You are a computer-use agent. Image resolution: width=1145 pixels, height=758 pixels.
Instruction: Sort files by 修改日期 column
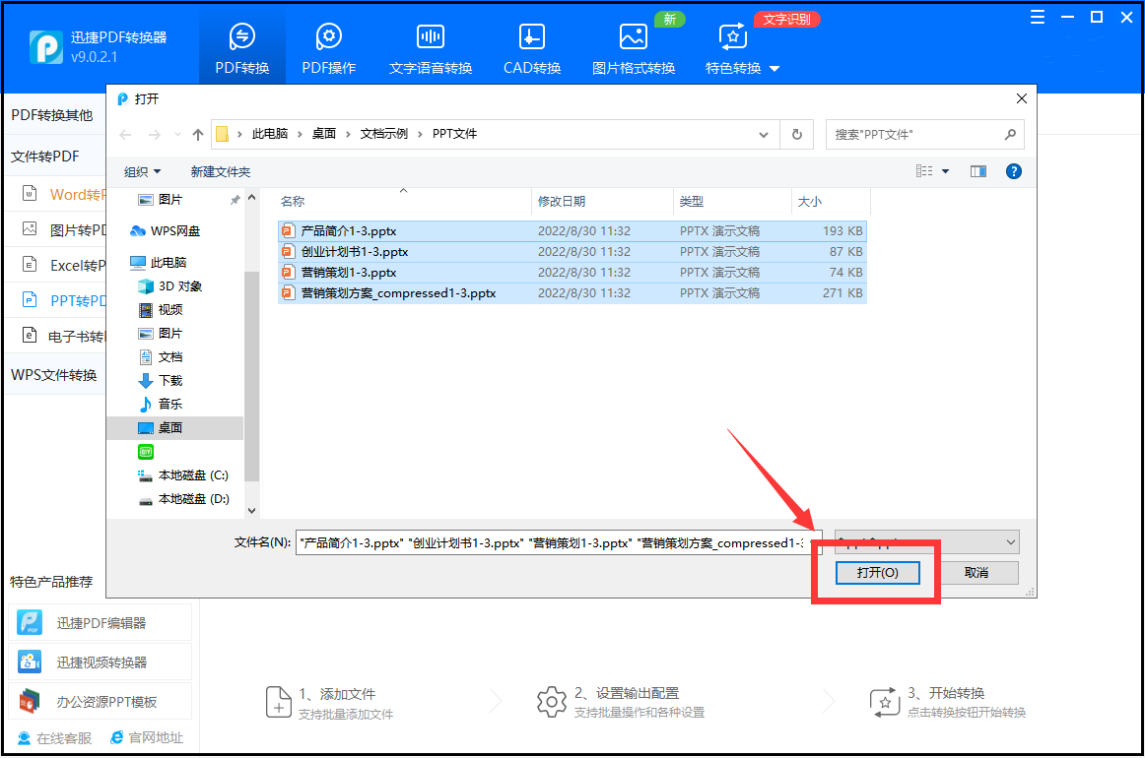(x=561, y=202)
